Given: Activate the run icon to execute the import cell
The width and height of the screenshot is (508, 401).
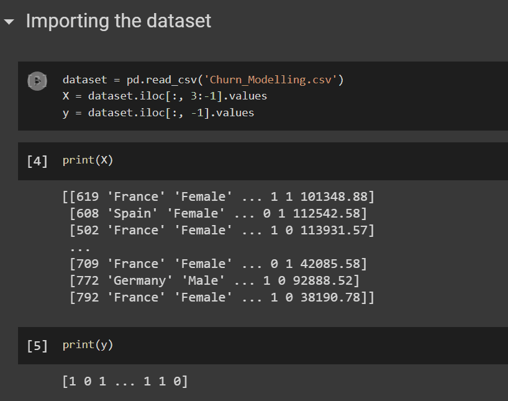Looking at the screenshot, I should tap(39, 80).
